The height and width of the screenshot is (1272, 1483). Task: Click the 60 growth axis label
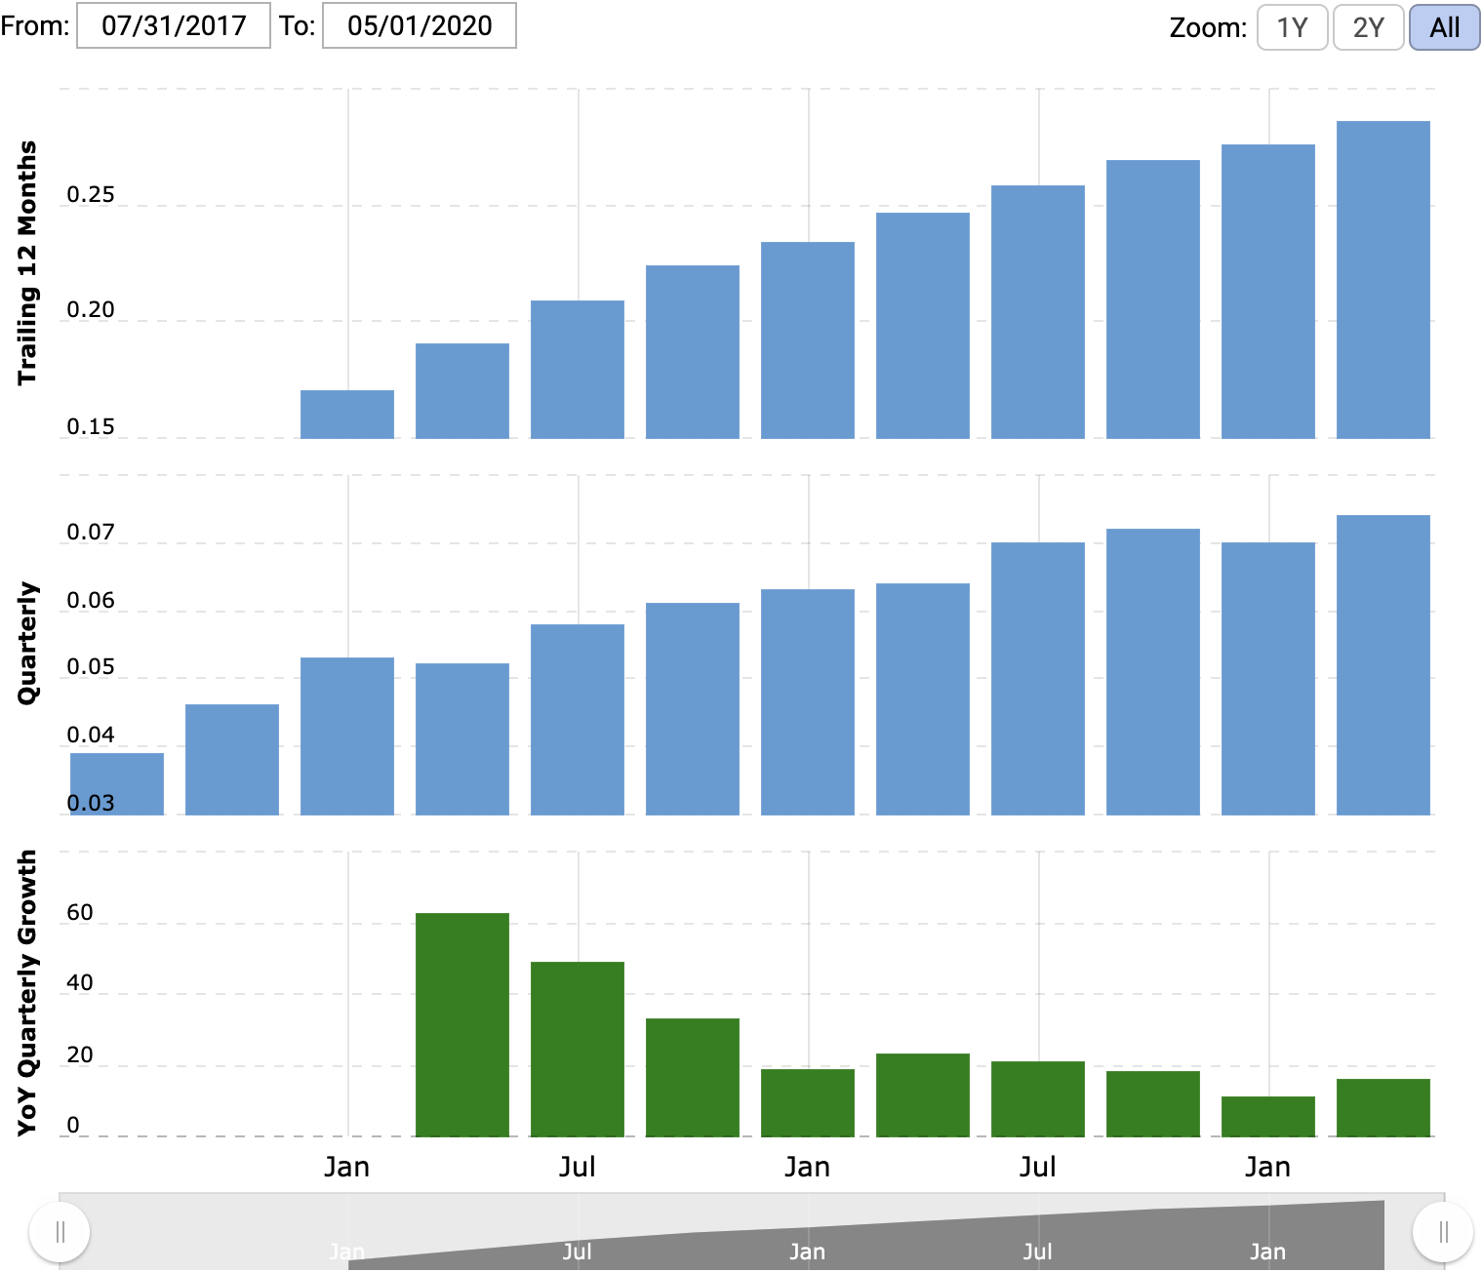pos(80,913)
